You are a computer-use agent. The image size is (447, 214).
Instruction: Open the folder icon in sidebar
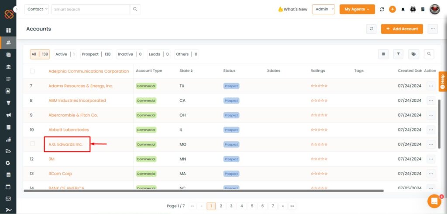[8, 151]
